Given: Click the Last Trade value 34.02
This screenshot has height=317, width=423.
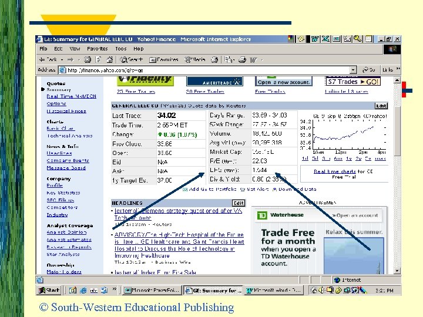Looking at the screenshot, I should 166,116.
